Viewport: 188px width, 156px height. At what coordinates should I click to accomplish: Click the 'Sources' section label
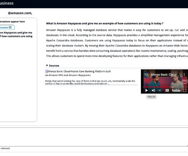pyautogui.click(x=54, y=66)
